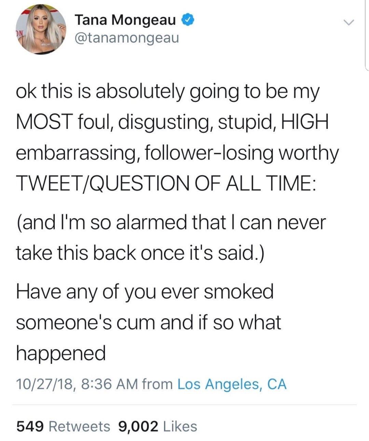Image resolution: width=369 pixels, height=441 pixels.
Task: Tap the 'MOST foul, disgusting, stupid, HIGH' line
Action: (172, 123)
